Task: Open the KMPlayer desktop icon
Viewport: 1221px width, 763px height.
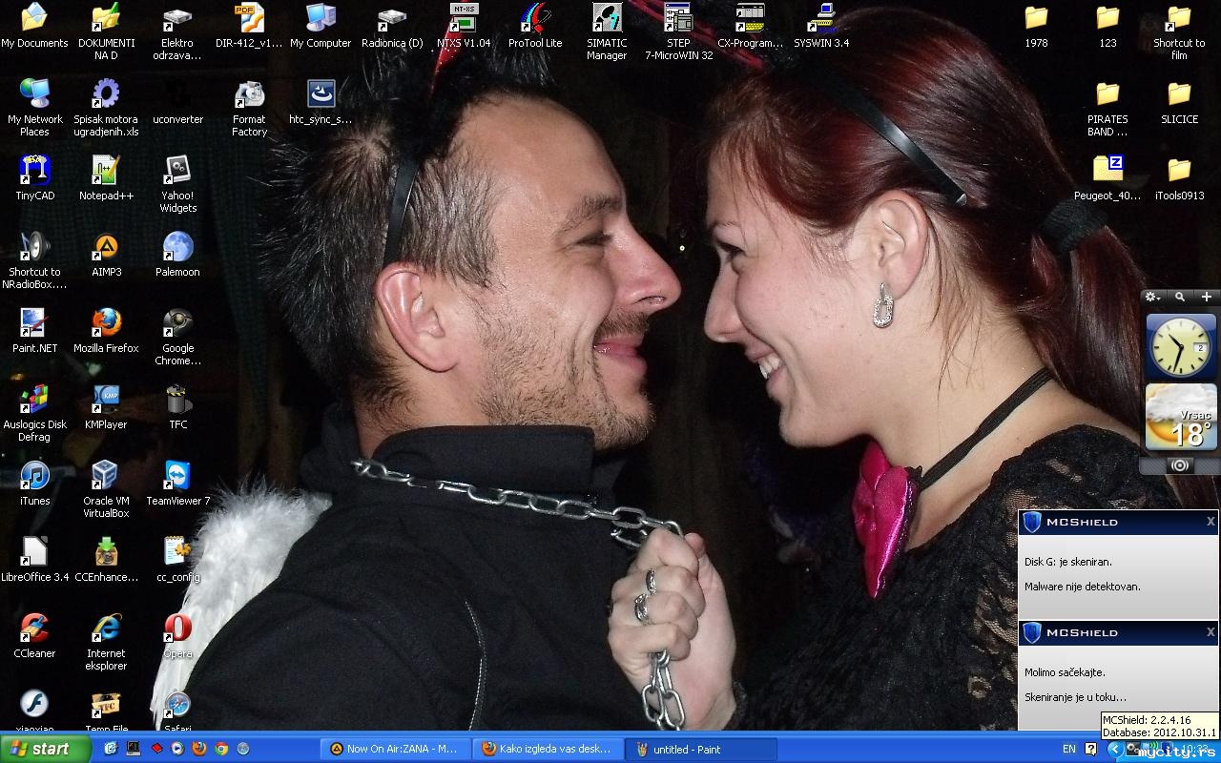Action: click(x=106, y=401)
